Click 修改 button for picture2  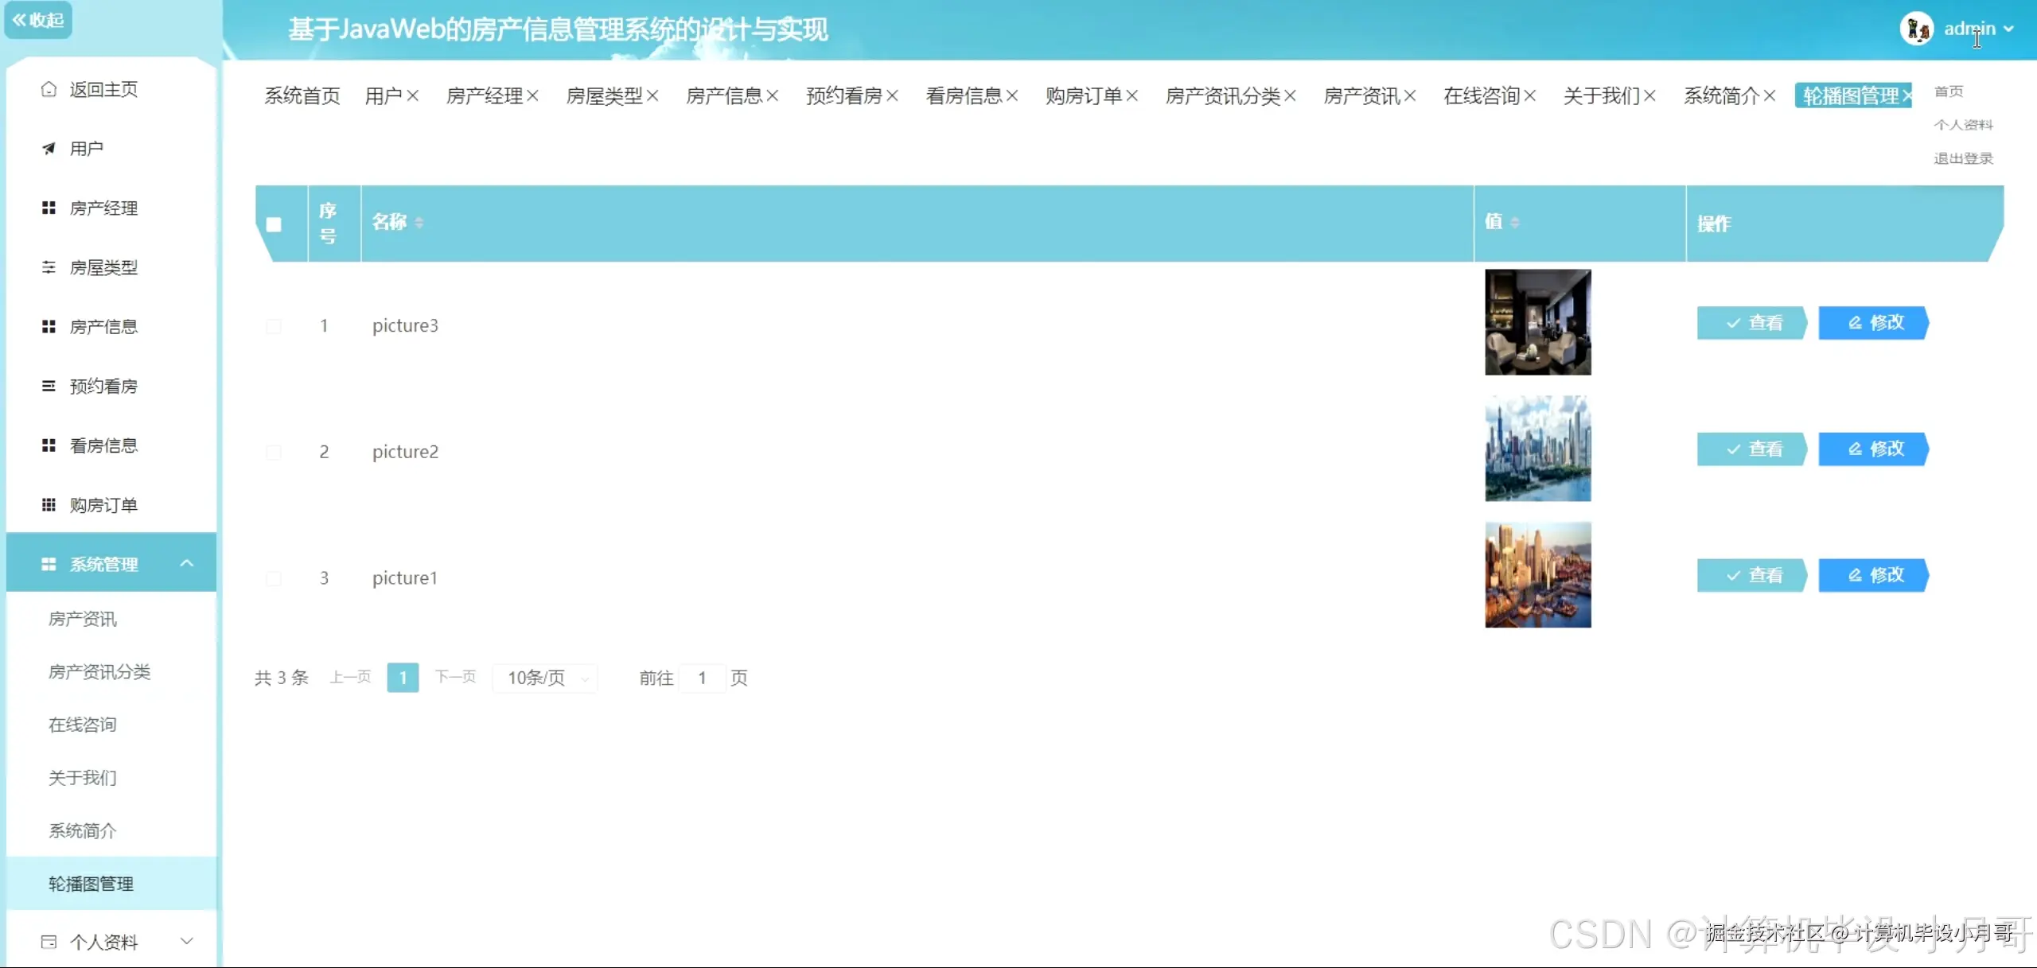[x=1874, y=449]
